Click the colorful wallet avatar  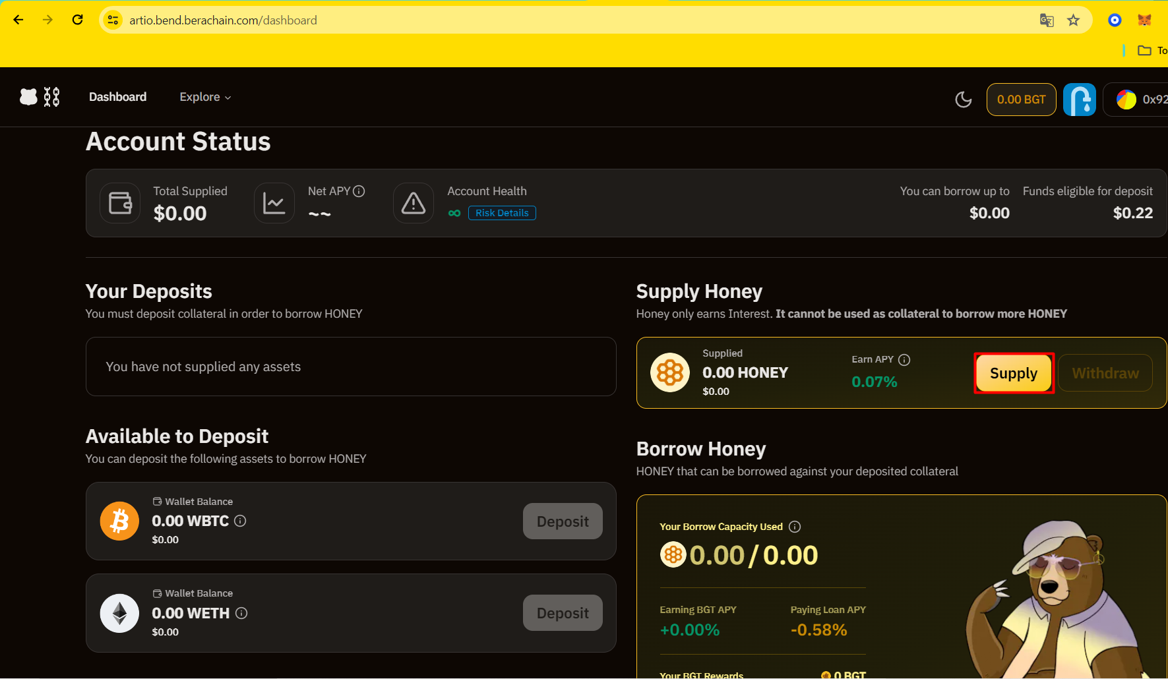(1126, 100)
